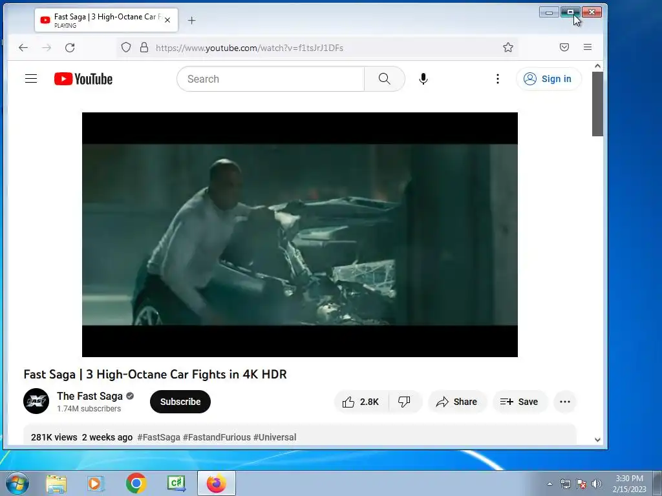Reload the page with the refresh icon
The image size is (662, 496).
click(70, 48)
